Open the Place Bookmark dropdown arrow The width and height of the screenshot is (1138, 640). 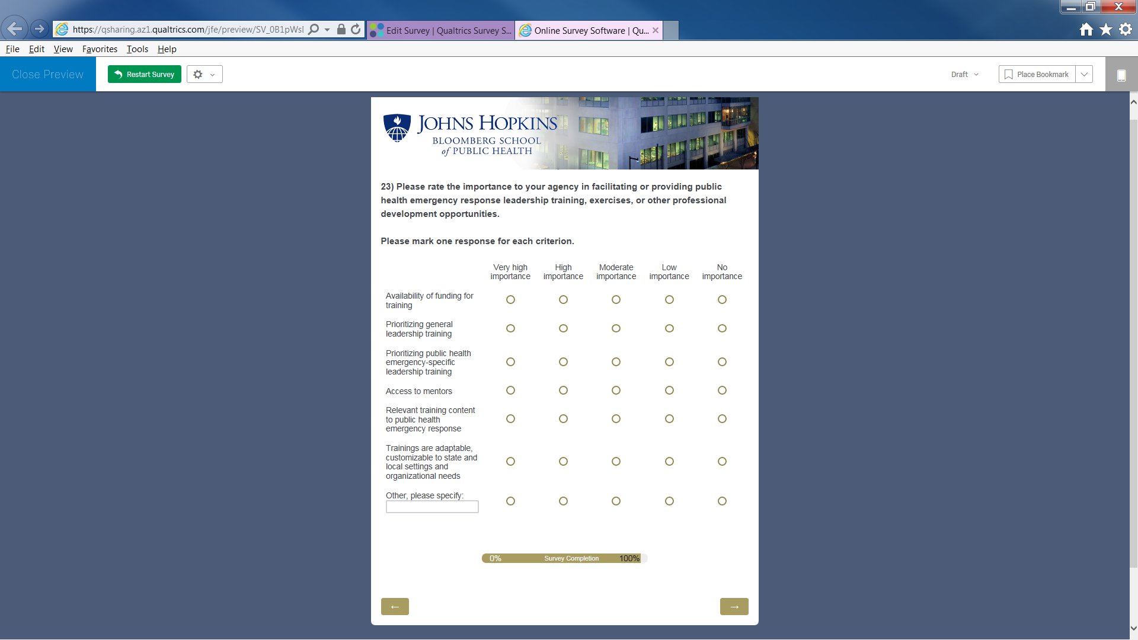(1084, 75)
